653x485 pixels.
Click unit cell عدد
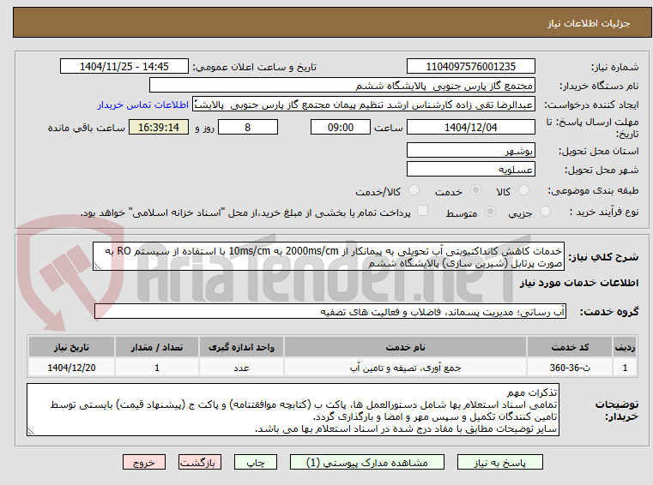pos(241,368)
